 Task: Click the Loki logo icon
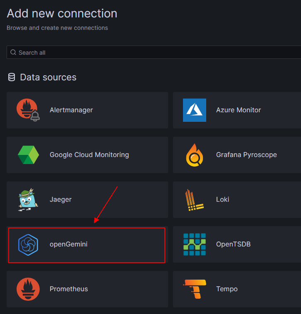[195, 200]
